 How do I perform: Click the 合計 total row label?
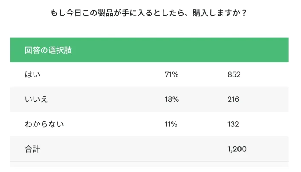32,149
